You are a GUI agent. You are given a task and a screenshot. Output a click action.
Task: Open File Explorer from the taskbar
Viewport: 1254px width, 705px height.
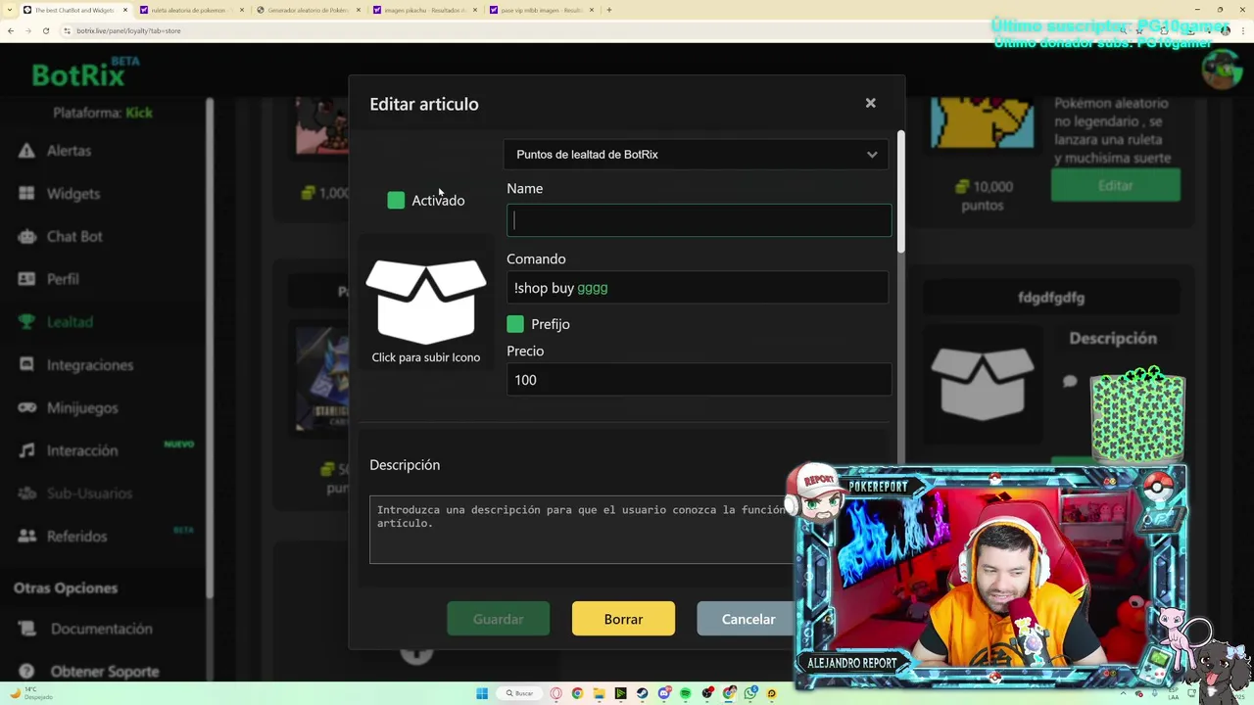coord(599,693)
